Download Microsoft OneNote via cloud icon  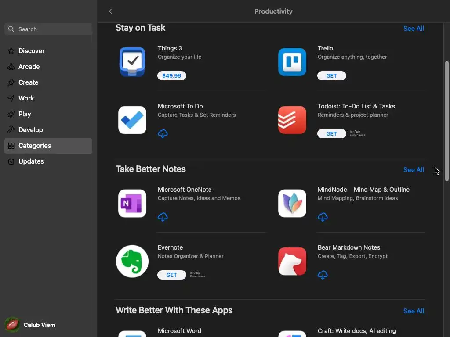pos(163,217)
